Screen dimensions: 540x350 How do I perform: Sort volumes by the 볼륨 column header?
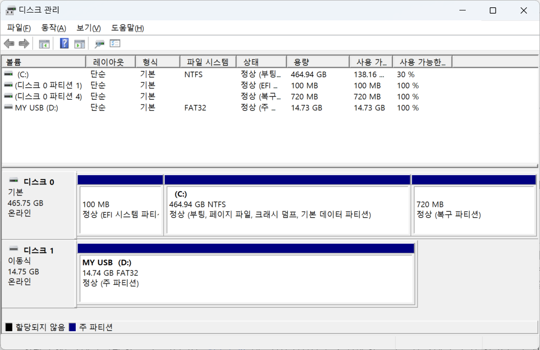(x=42, y=61)
